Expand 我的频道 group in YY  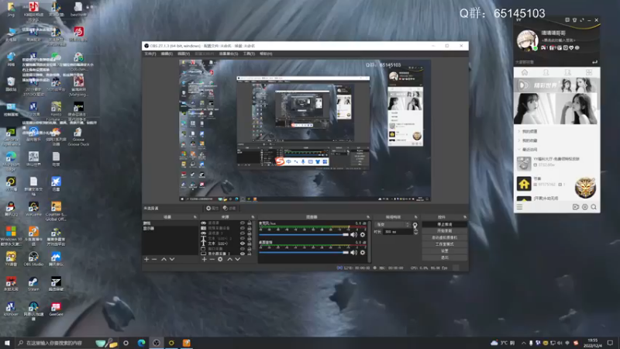[x=519, y=131]
